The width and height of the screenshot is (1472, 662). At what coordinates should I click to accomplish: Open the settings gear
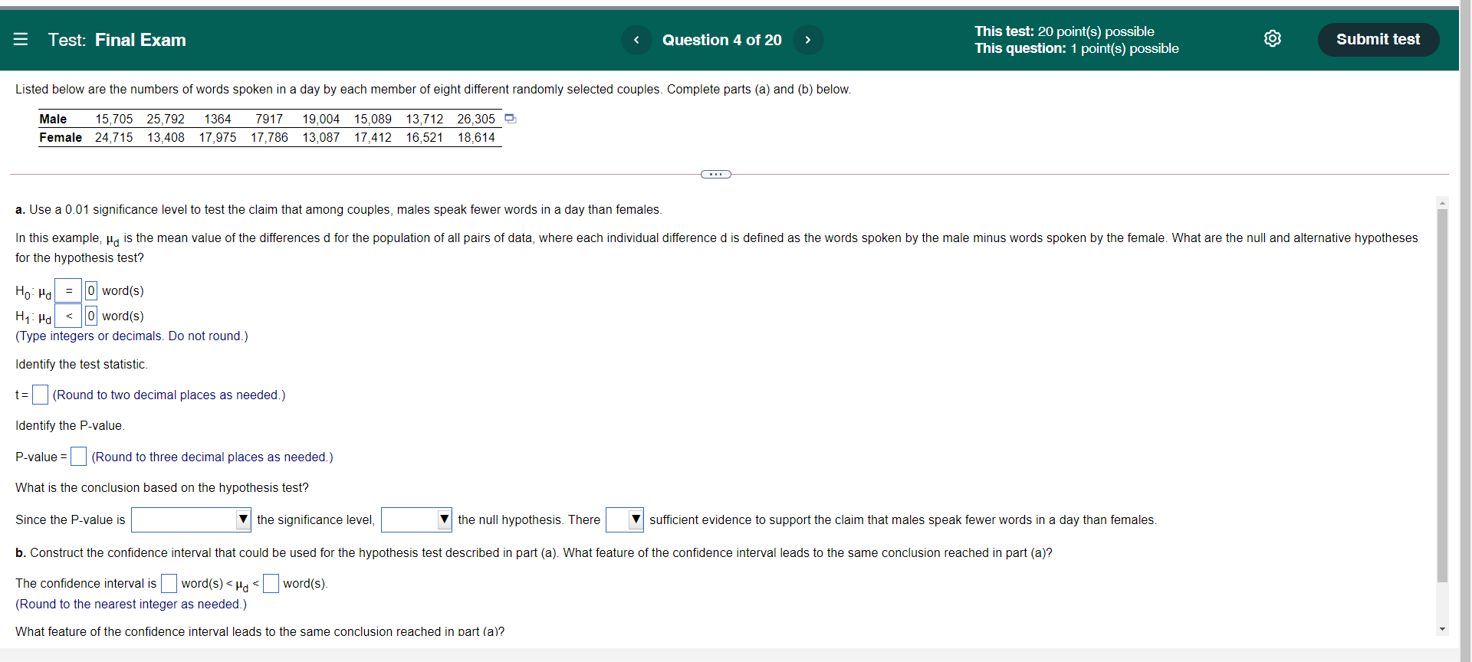(1273, 39)
